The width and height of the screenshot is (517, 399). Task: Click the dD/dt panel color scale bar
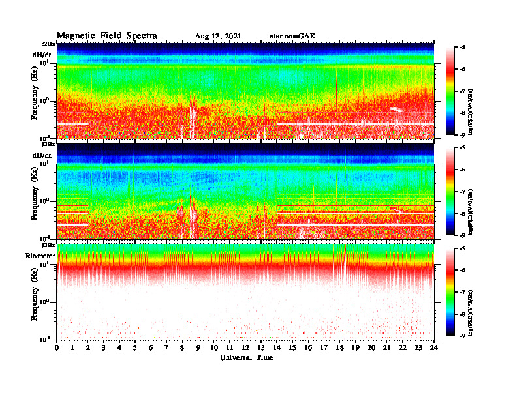tap(450, 191)
